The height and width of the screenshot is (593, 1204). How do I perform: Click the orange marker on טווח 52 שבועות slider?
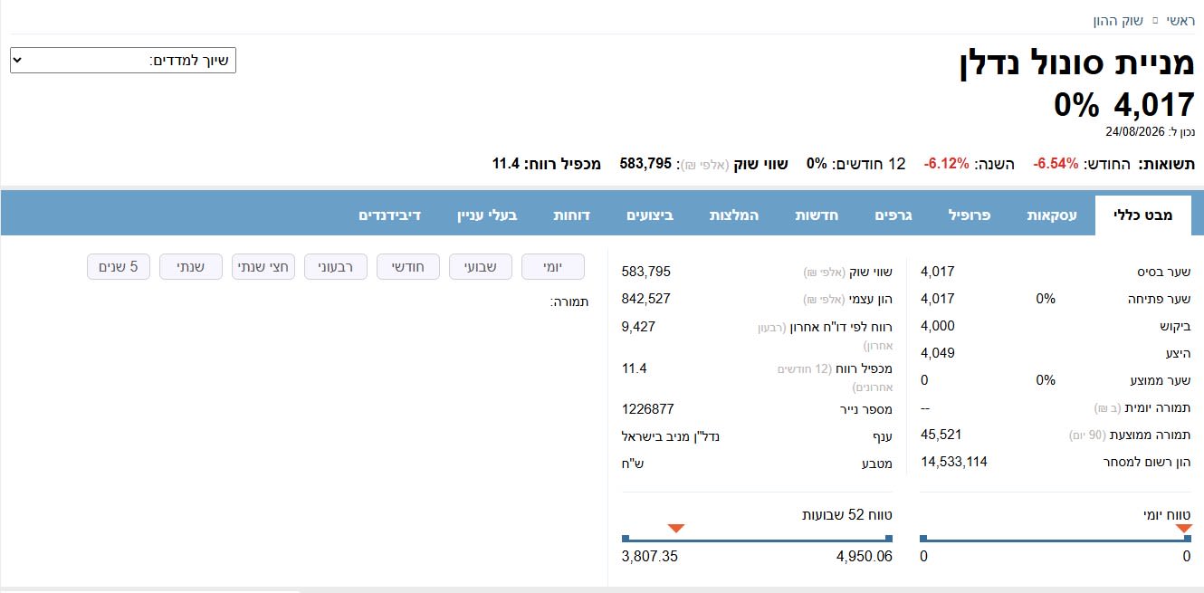(x=675, y=529)
